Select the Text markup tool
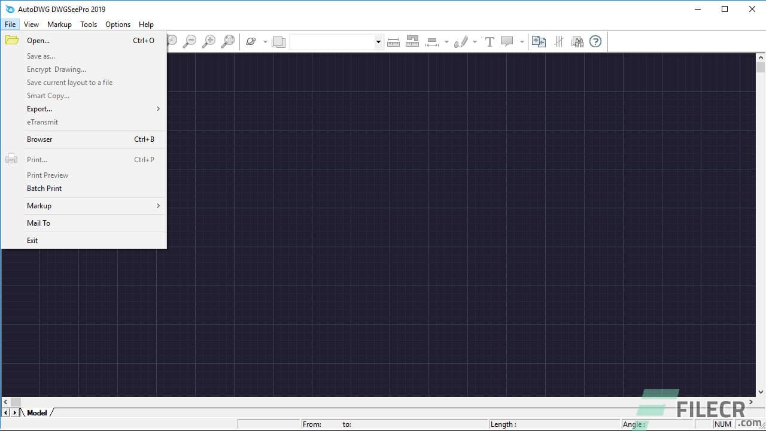This screenshot has height=431, width=766. click(490, 41)
